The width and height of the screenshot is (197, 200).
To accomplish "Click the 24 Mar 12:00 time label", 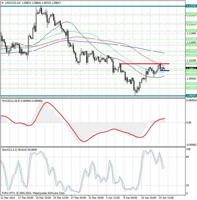I will click(x=61, y=198).
